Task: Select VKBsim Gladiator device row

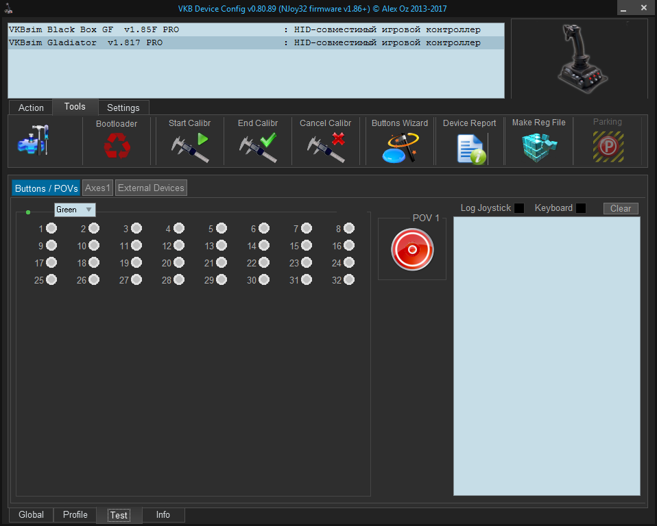Action: click(256, 42)
